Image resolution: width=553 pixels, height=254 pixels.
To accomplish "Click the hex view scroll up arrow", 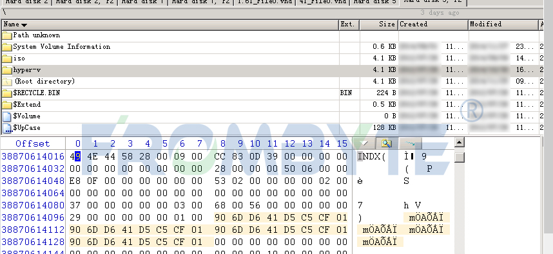I will click(459, 143).
